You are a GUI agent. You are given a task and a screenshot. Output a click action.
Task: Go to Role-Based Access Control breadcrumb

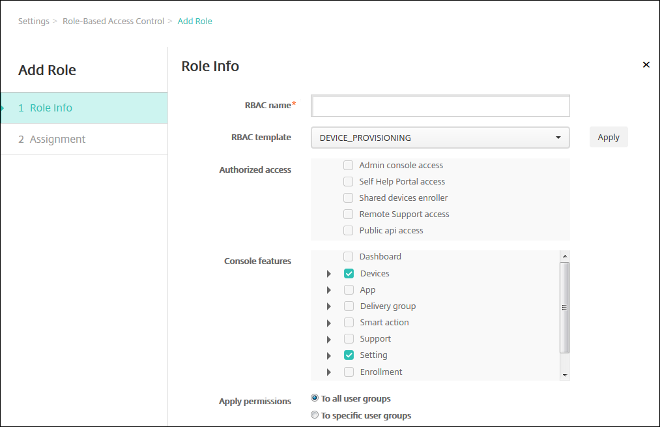113,21
